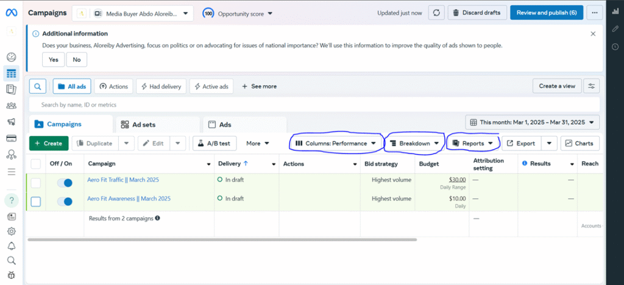
Task: Select the Had delivery filter
Action: click(x=161, y=86)
